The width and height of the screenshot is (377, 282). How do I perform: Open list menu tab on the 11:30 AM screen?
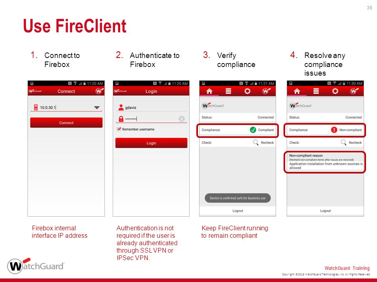point(316,91)
